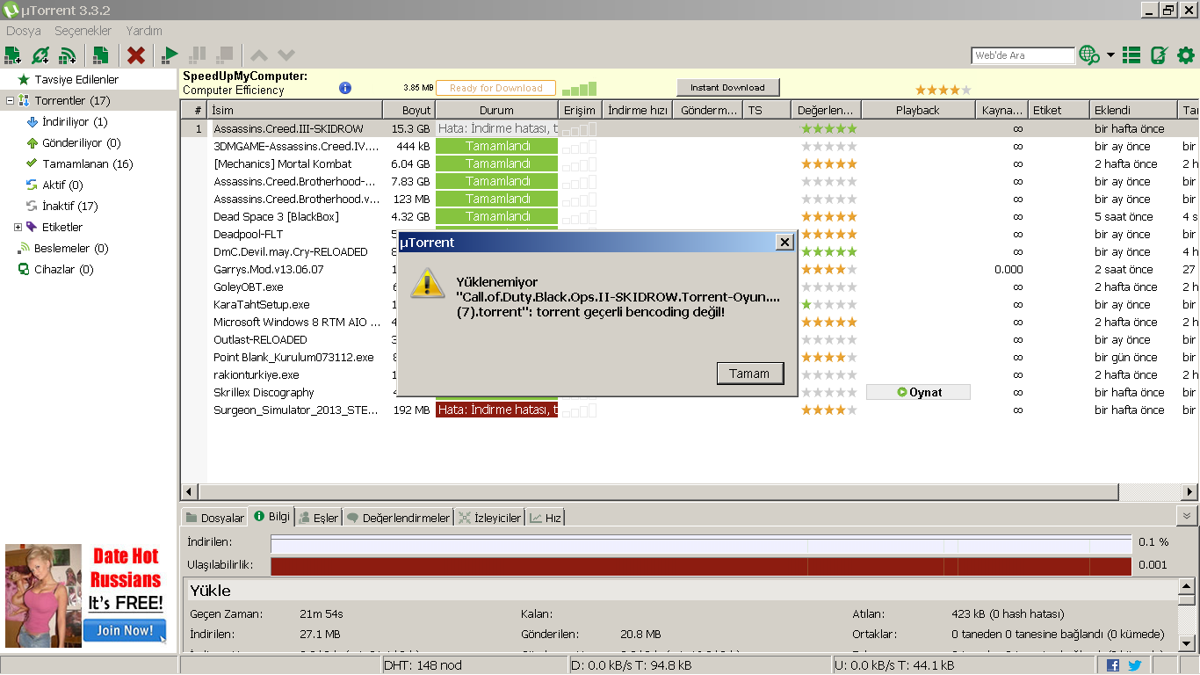The height and width of the screenshot is (675, 1200).
Task: Click the Ready for Download button
Action: [x=495, y=88]
